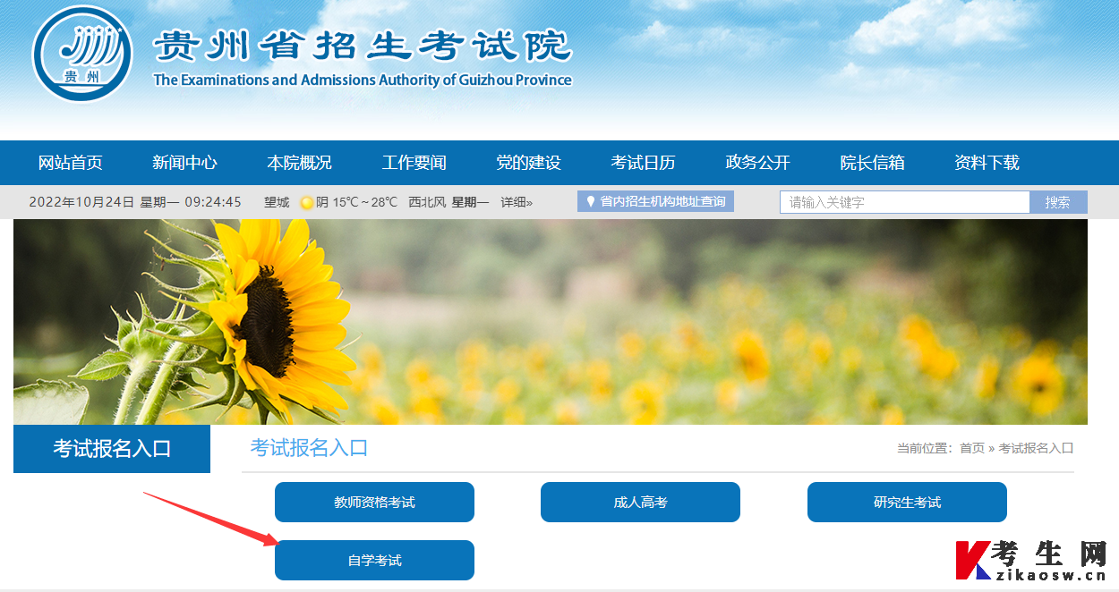Screen dimensions: 1119x592
Task: Open the 考试报名入口 sidebar section
Action: (x=110, y=448)
